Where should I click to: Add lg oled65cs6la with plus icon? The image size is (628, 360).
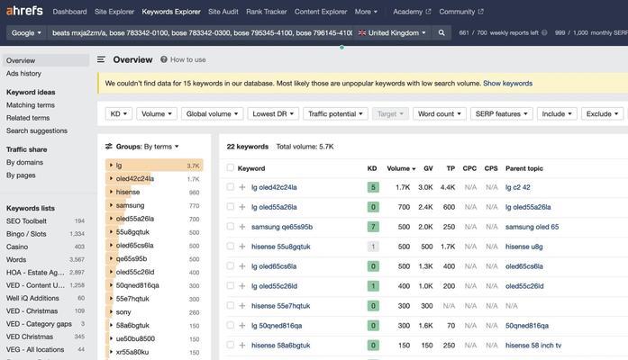[x=242, y=266]
